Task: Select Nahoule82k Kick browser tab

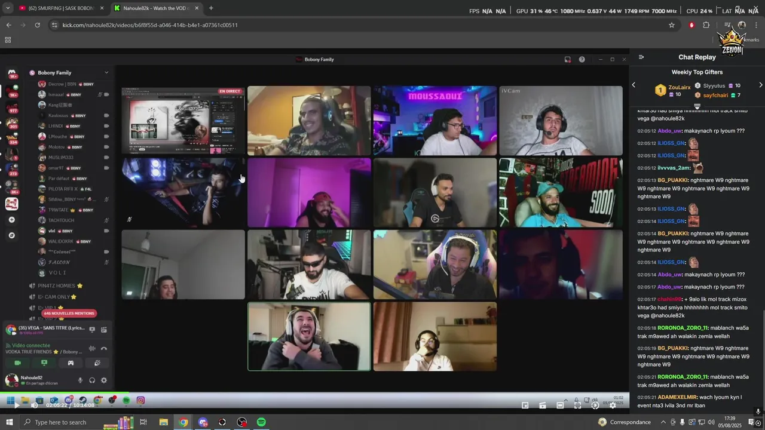Action: coord(155,8)
